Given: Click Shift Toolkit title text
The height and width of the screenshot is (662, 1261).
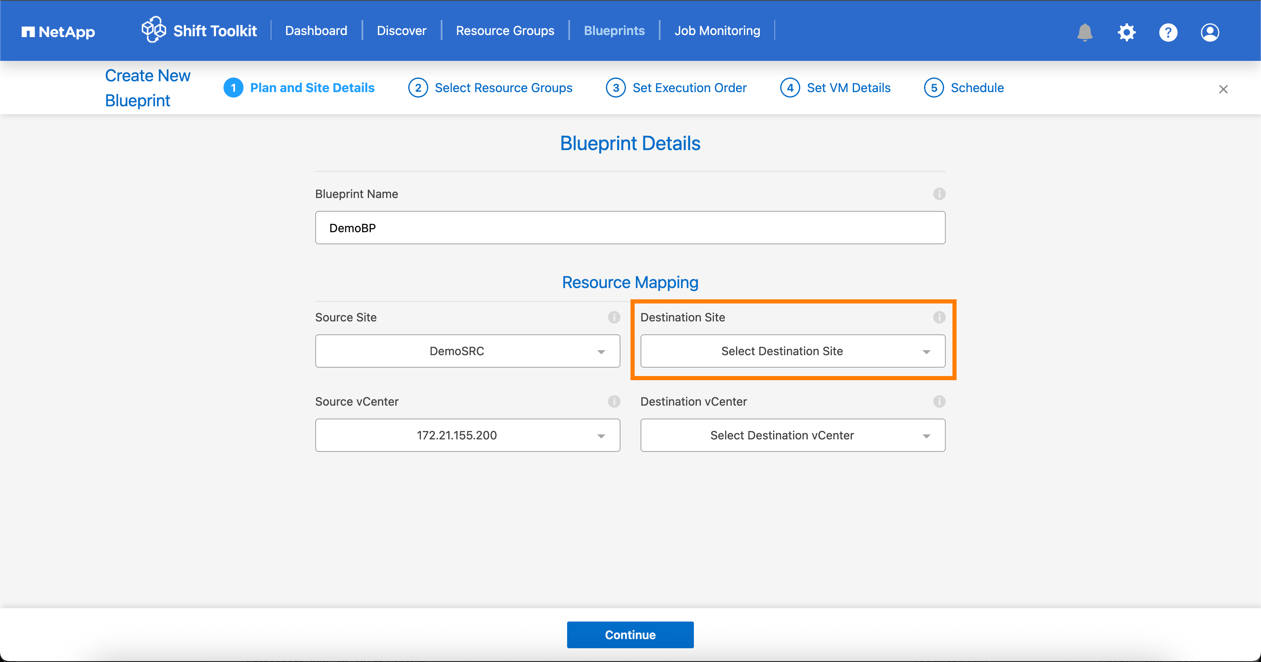Looking at the screenshot, I should pos(215,31).
